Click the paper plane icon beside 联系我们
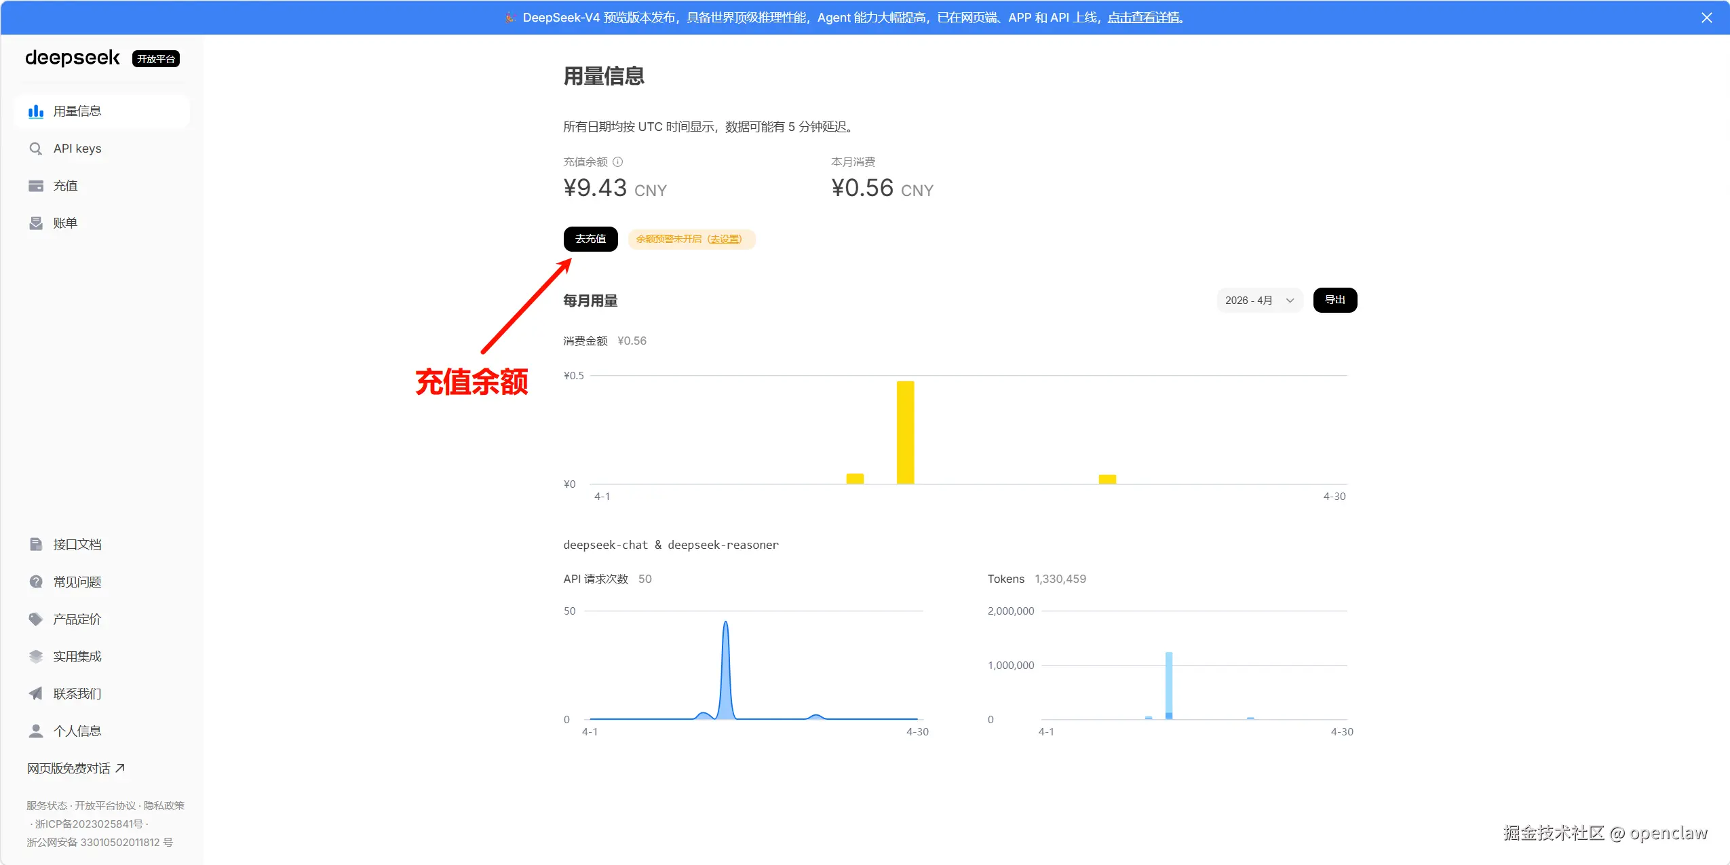1730x865 pixels. 36,693
